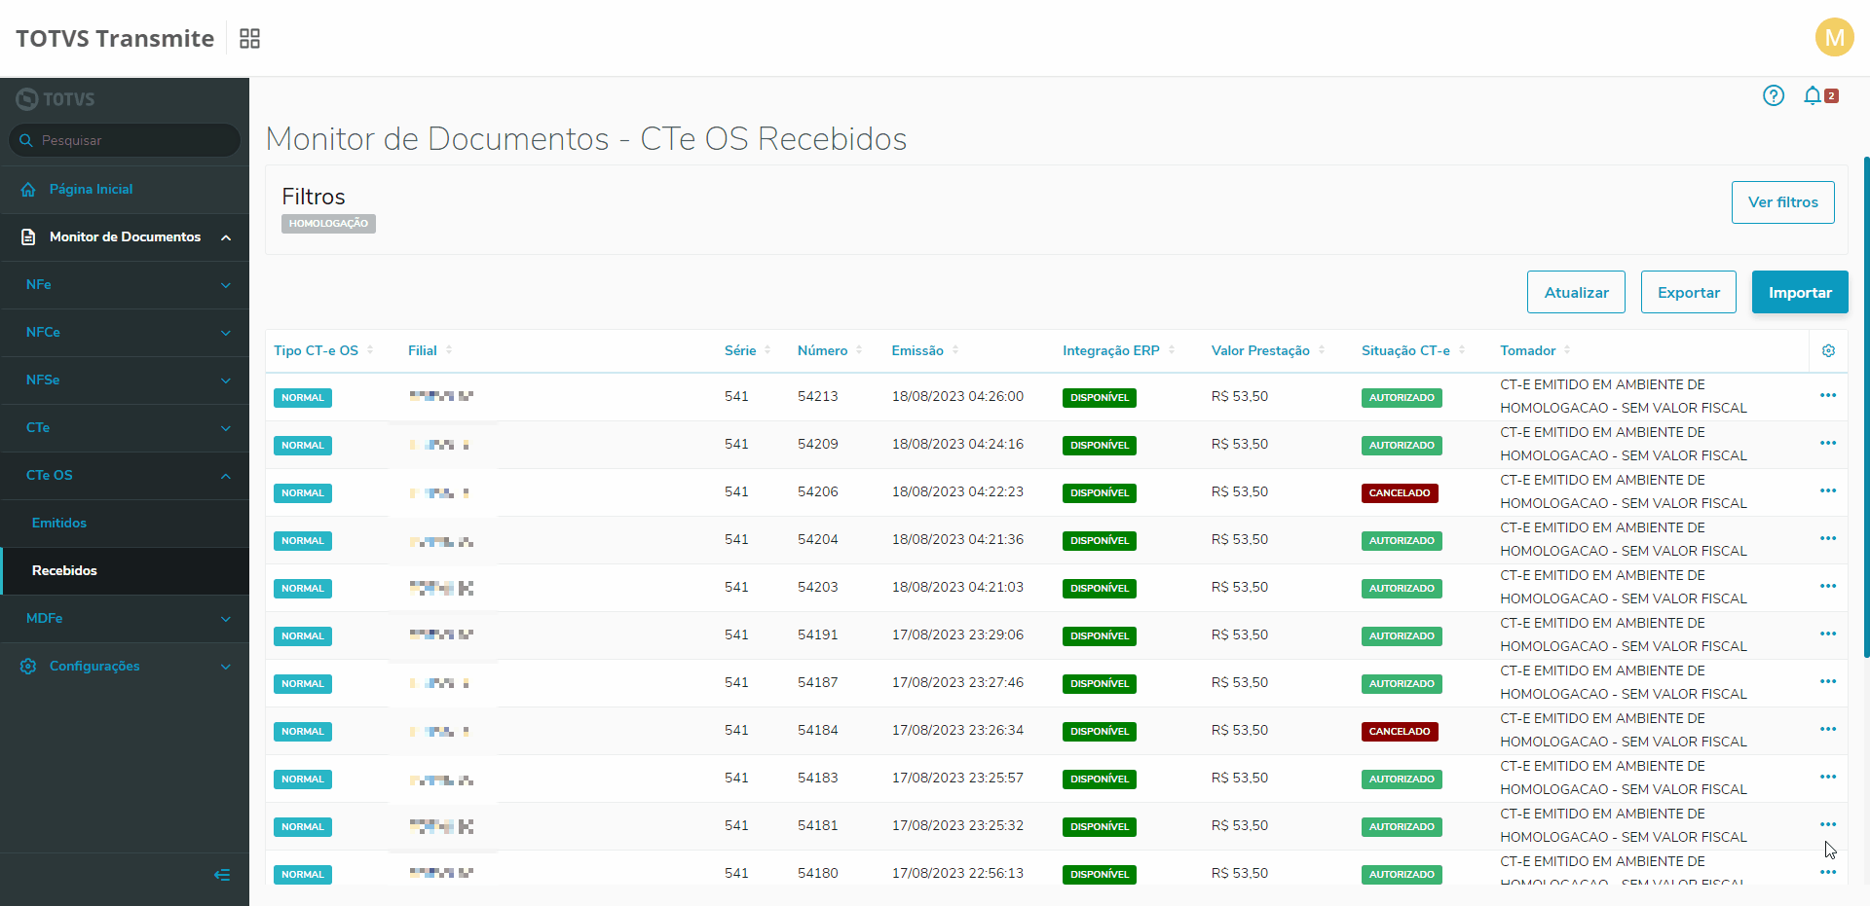The height and width of the screenshot is (906, 1870).
Task: Click the Monitor de Documentos document icon
Action: pos(28,237)
